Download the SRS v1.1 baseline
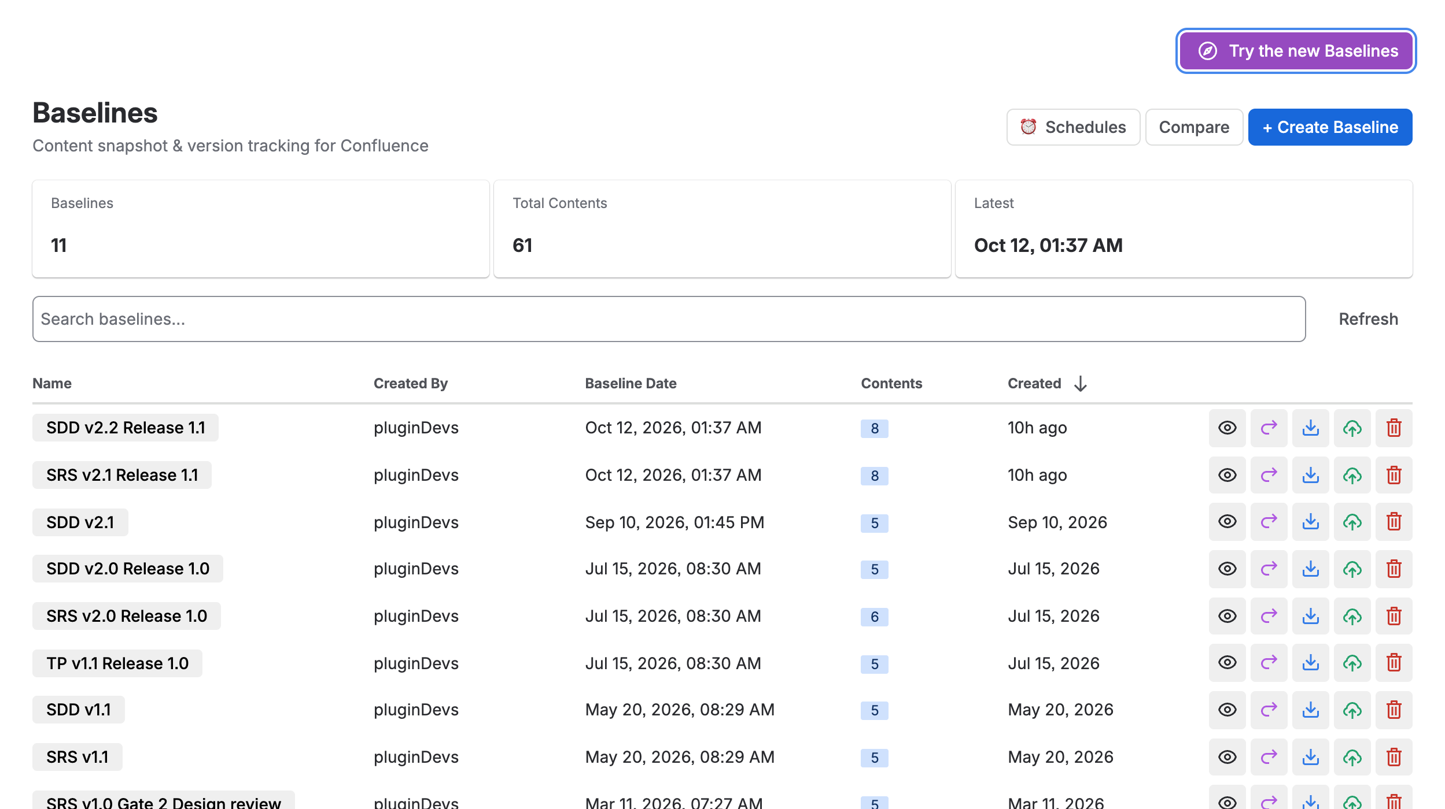Viewport: 1445px width, 809px height. (x=1310, y=757)
